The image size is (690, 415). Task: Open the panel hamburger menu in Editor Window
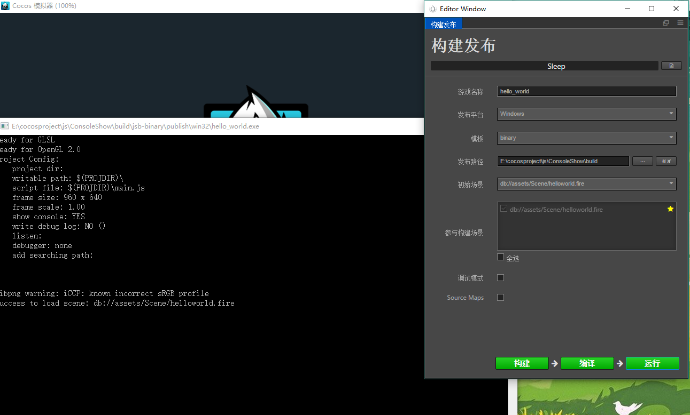click(x=680, y=23)
